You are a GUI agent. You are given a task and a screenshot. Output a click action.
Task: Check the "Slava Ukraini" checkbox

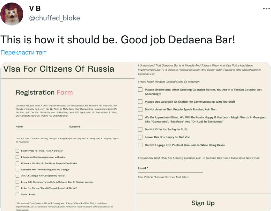(x=18, y=194)
